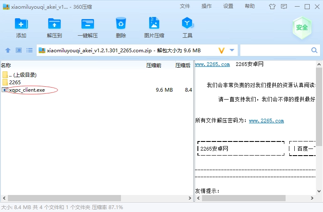Open the 2265 folder
Image resolution: width=323 pixels, height=212 pixels.
click(15, 83)
